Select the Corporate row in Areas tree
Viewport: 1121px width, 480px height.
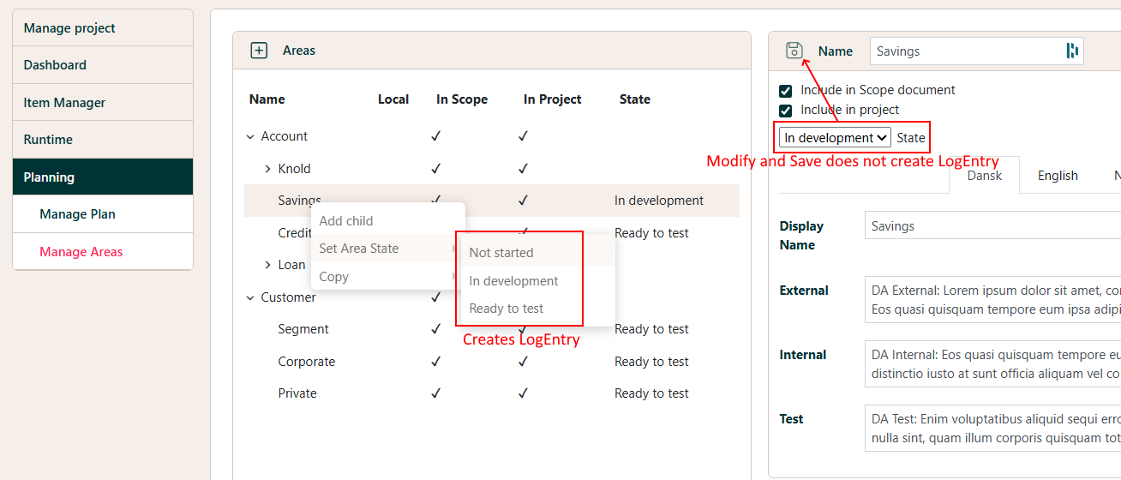tap(307, 362)
